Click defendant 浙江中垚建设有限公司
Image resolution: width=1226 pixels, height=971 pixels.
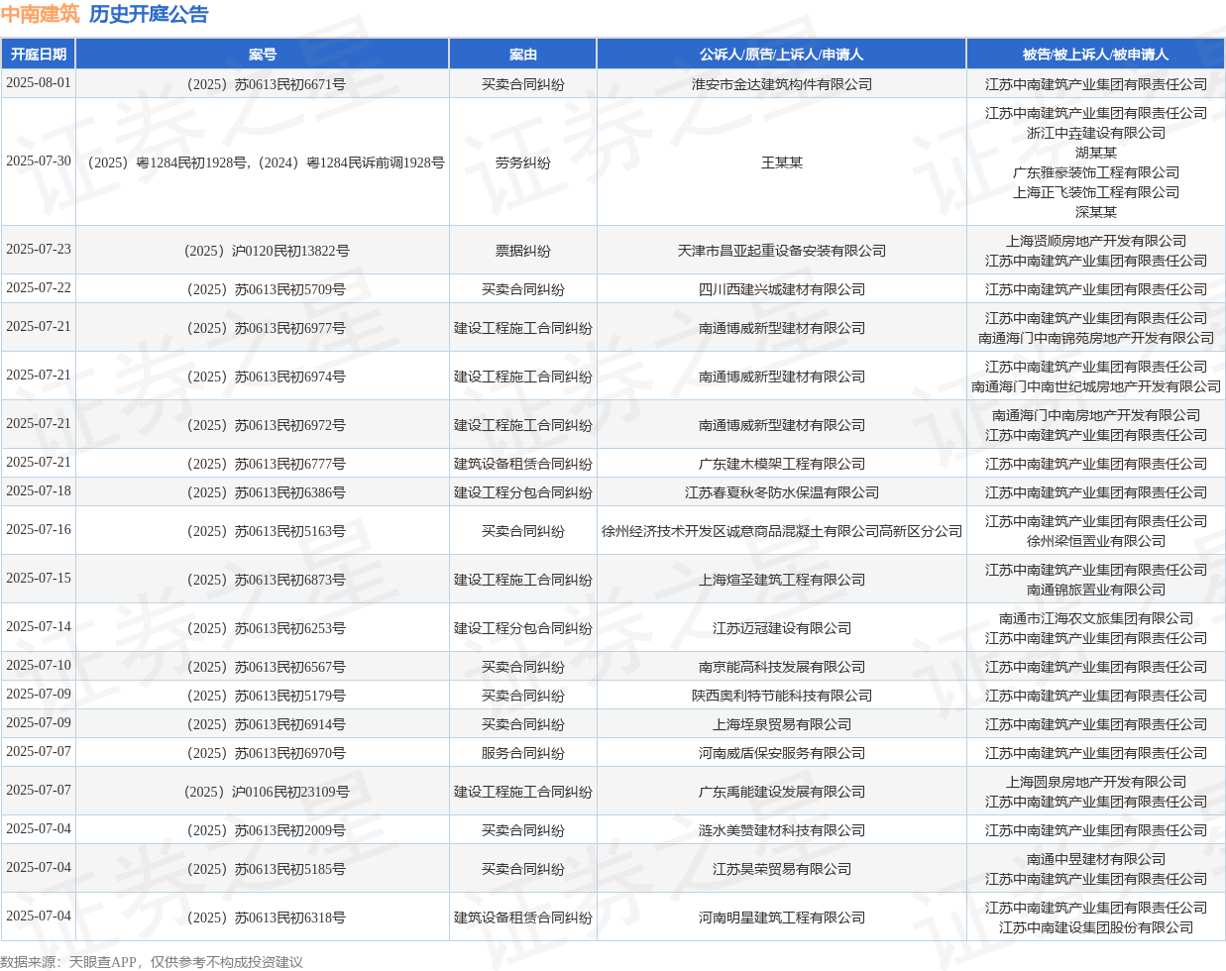1096,133
